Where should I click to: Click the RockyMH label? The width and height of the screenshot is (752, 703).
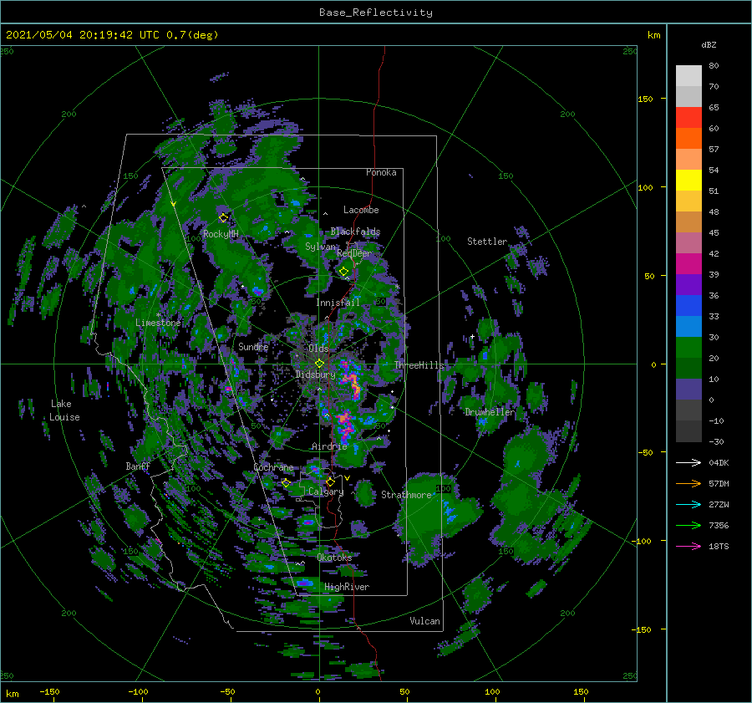pos(221,234)
